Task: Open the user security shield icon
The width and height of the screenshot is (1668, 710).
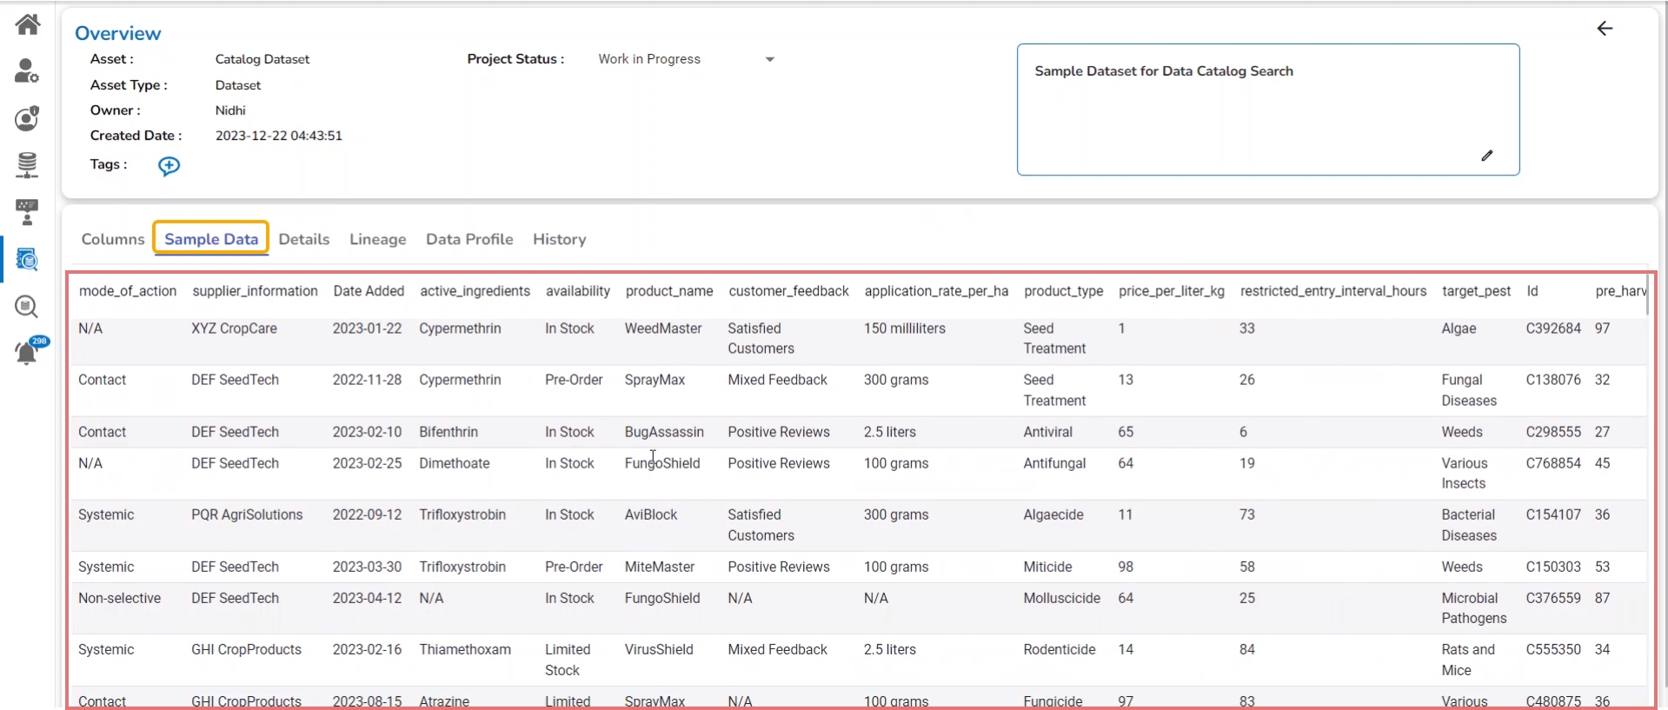Action: tap(27, 118)
